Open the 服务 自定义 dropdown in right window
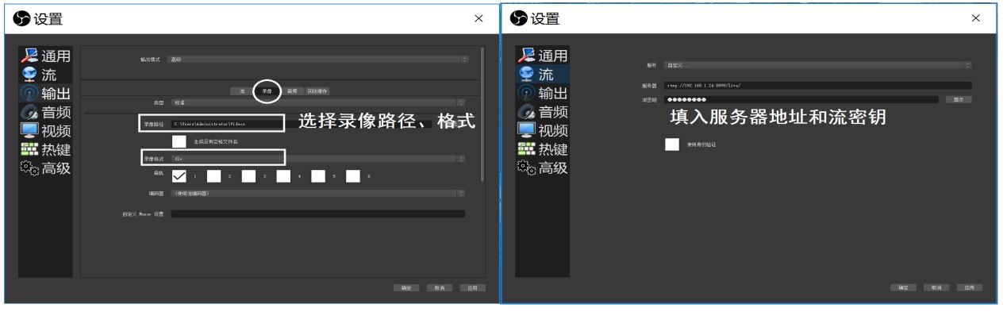 coord(818,64)
